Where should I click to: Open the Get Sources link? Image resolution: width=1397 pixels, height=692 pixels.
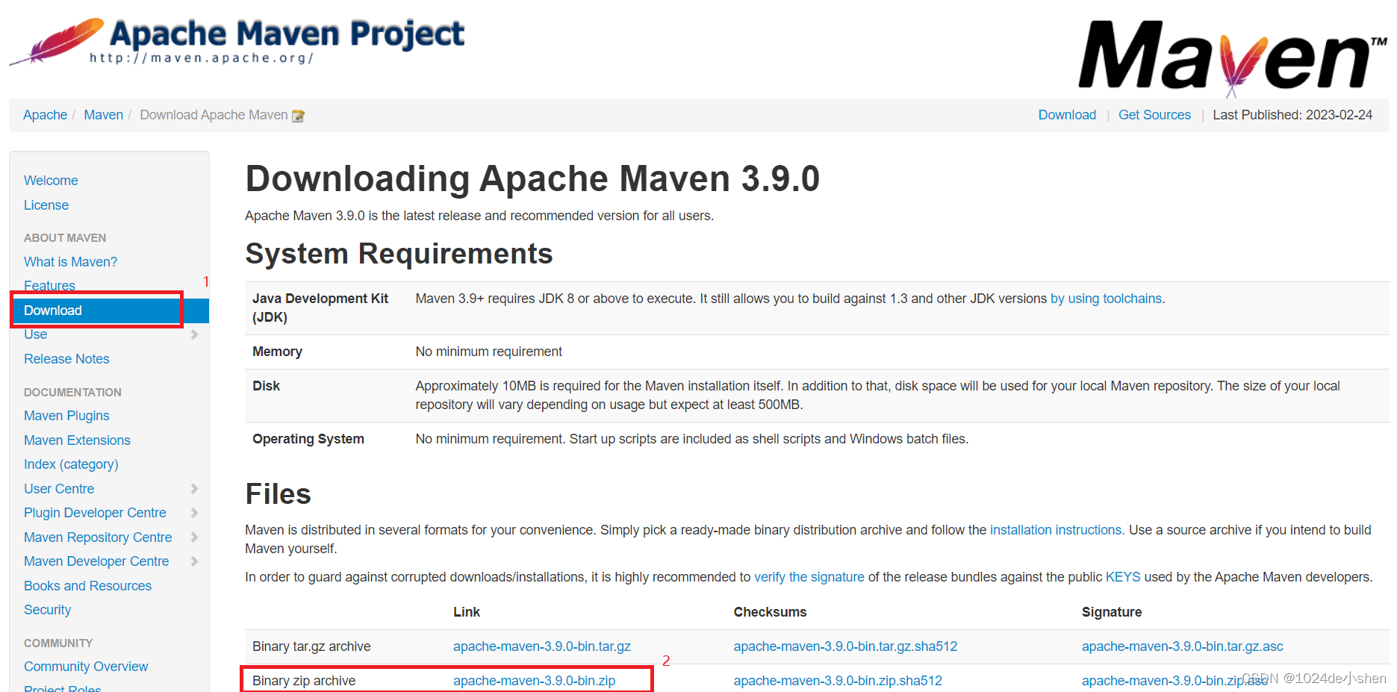1154,115
